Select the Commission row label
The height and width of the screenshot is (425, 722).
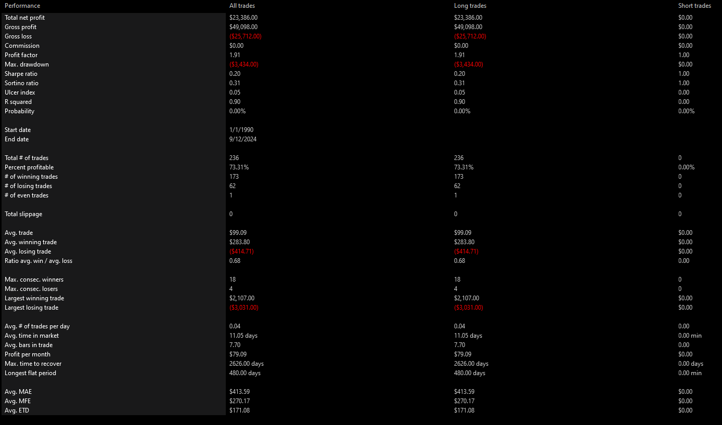(22, 46)
